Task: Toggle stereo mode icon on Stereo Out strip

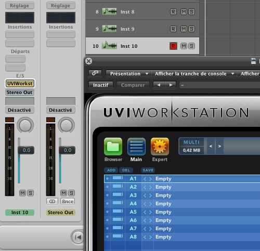Action: (52, 202)
